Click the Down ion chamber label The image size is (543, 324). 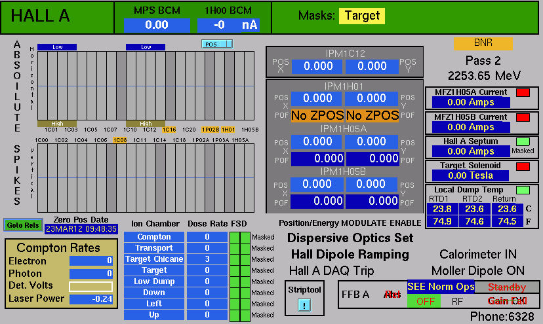(154, 293)
